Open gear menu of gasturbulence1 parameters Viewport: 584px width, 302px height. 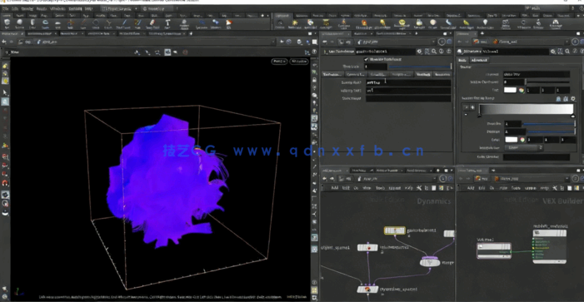419,52
